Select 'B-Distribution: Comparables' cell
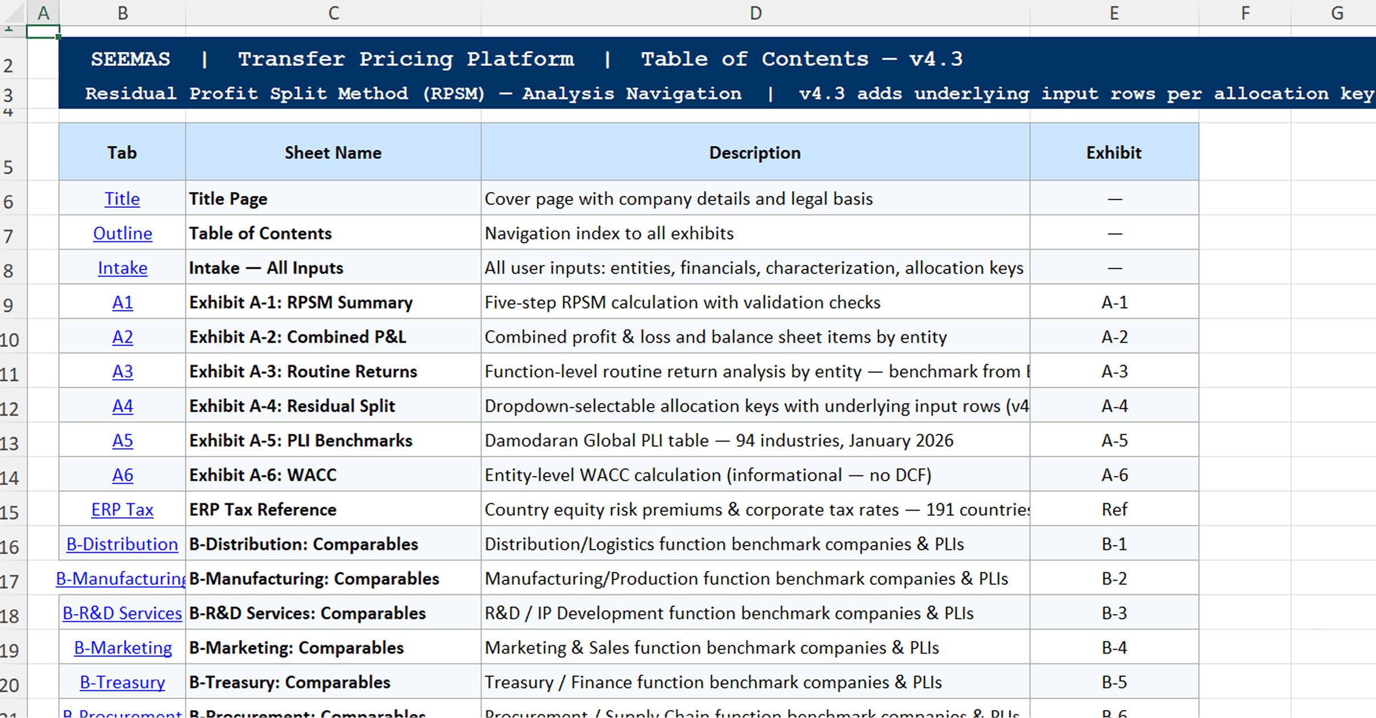Viewport: 1376px width, 718px height. click(x=333, y=544)
